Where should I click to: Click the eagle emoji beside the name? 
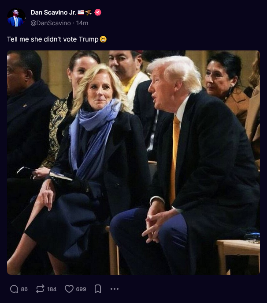(x=88, y=12)
